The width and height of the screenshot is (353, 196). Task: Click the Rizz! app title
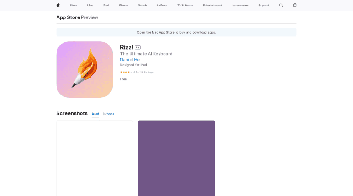coord(126,47)
